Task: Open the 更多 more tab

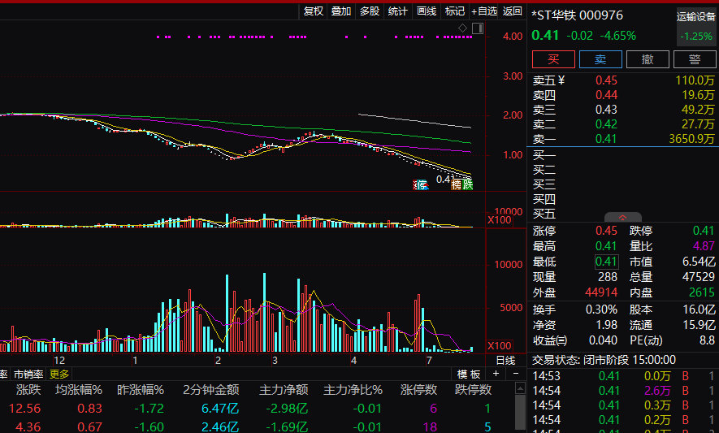Action: (x=58, y=375)
